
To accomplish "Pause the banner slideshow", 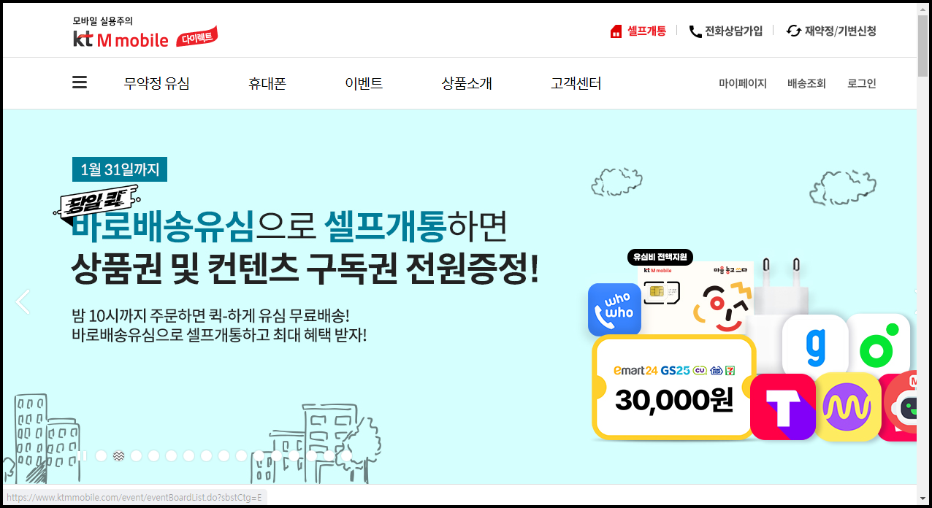I will click(x=83, y=455).
